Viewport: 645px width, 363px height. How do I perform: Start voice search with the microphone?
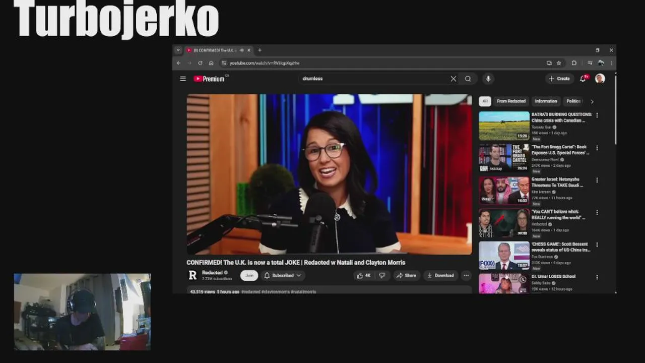(x=488, y=79)
